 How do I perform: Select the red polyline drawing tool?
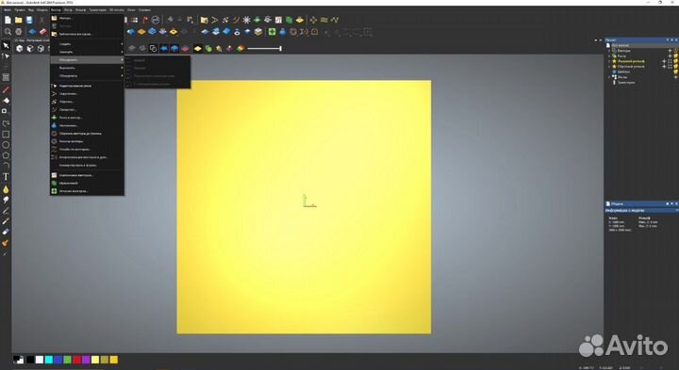click(x=6, y=89)
